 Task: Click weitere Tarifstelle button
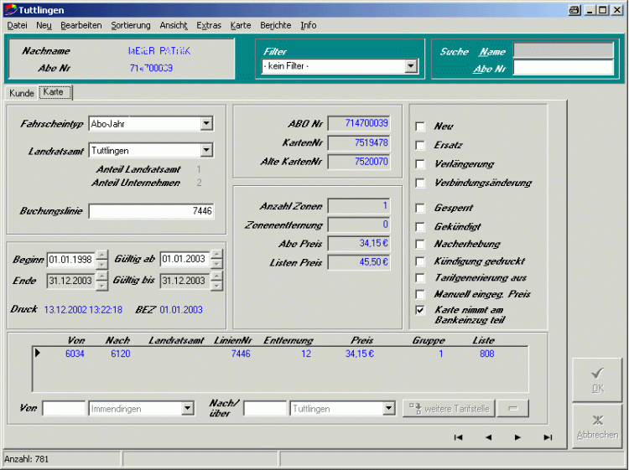click(449, 408)
